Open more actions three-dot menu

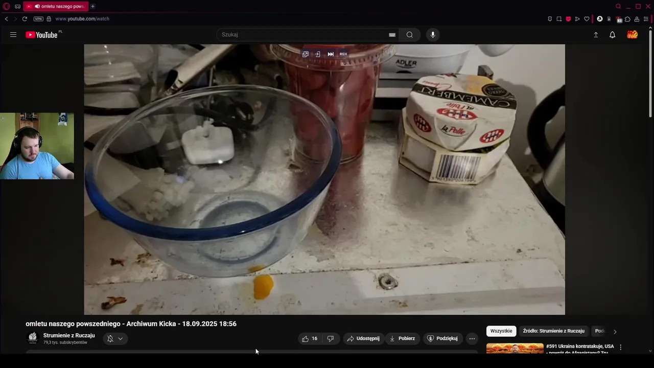472,338
